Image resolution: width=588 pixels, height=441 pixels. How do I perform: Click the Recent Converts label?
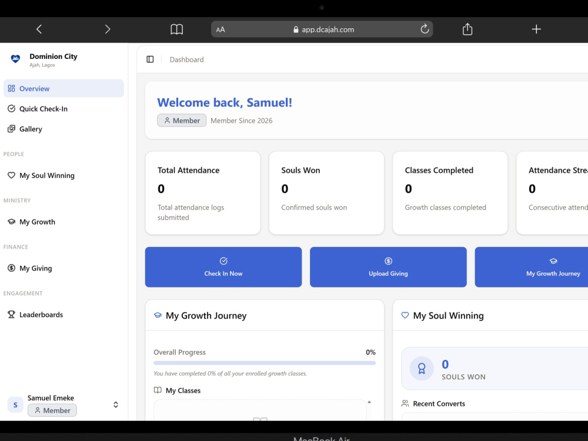439,404
